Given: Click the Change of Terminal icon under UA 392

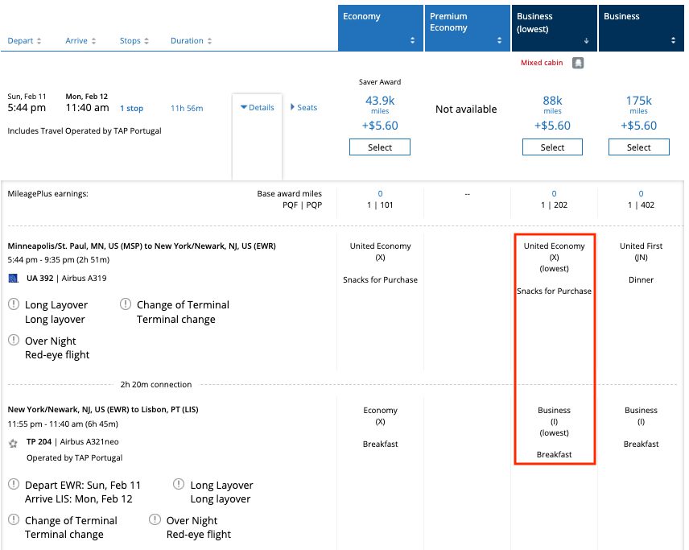Looking at the screenshot, I should coord(126,304).
